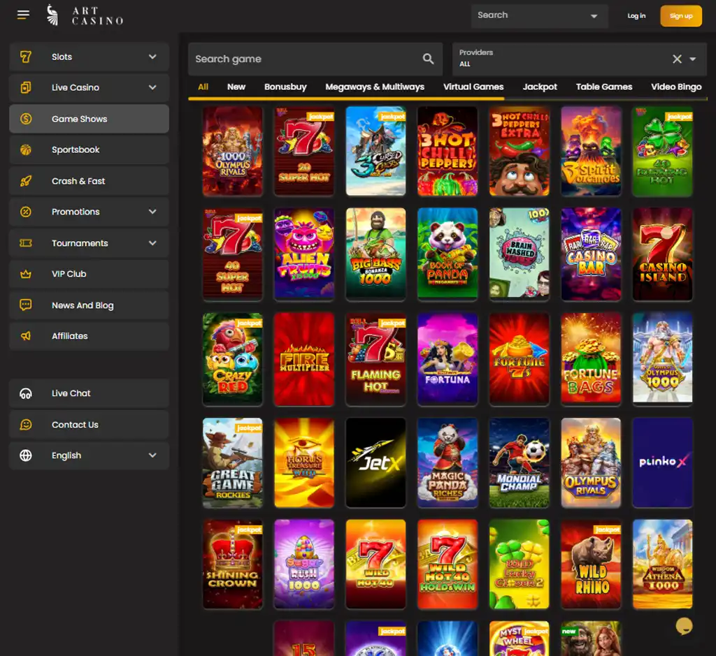The height and width of the screenshot is (656, 716).
Task: Click the English globe icon
Action: click(26, 455)
